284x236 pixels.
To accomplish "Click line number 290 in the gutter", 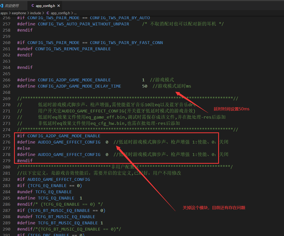I will (x=7, y=229).
